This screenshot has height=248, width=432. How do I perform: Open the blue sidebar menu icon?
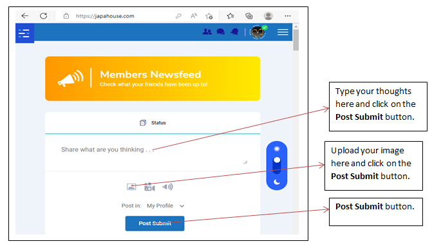[24, 33]
